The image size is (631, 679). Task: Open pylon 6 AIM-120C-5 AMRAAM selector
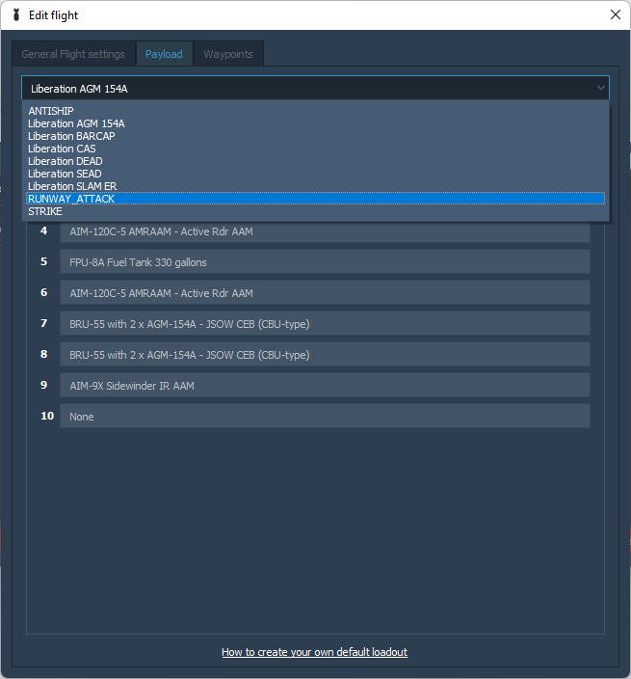325,293
